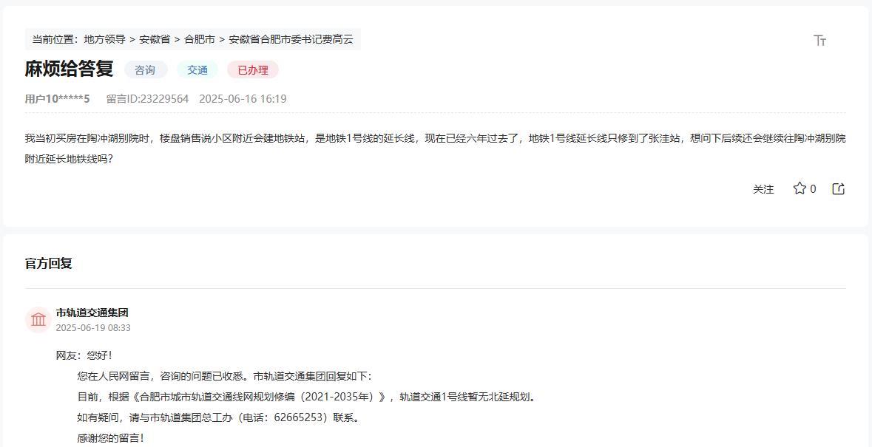Select the 交通 category tag
872x447 pixels.
coord(197,70)
